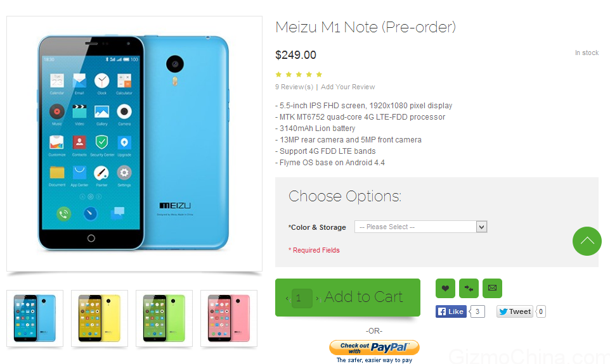610x364 pixels.
Task: Check out with PayPal
Action: (x=374, y=348)
